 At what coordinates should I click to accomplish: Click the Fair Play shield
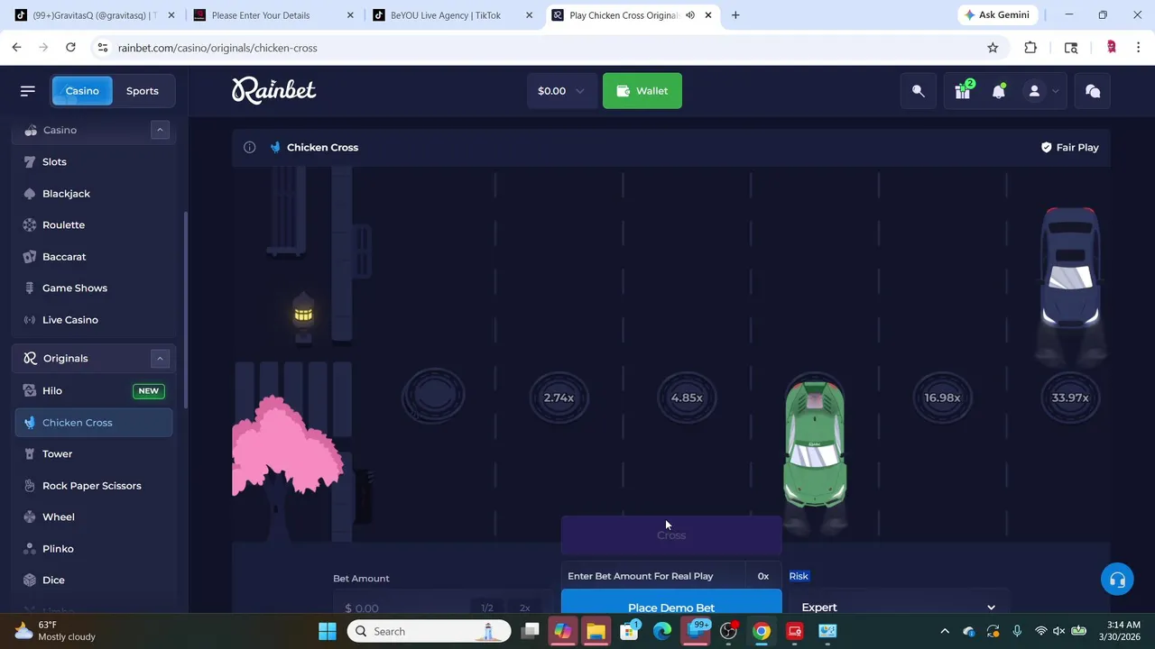point(1069,147)
